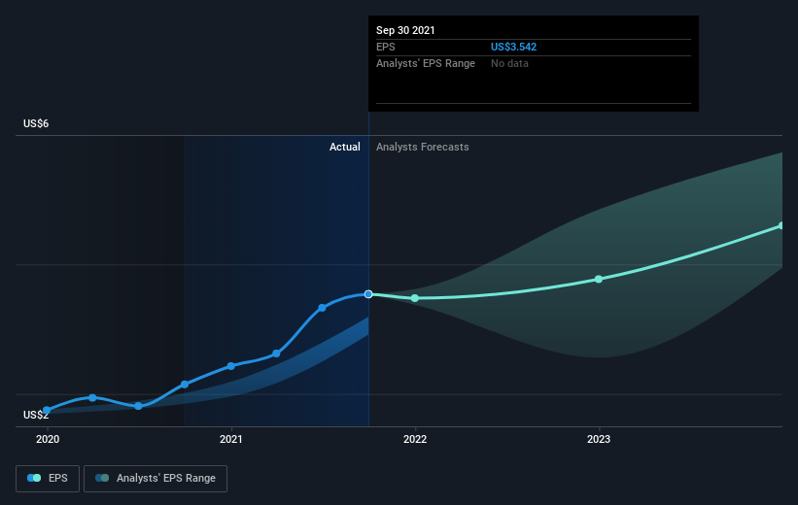Click the Sep 30 2021 tooltip title

pyautogui.click(x=405, y=30)
